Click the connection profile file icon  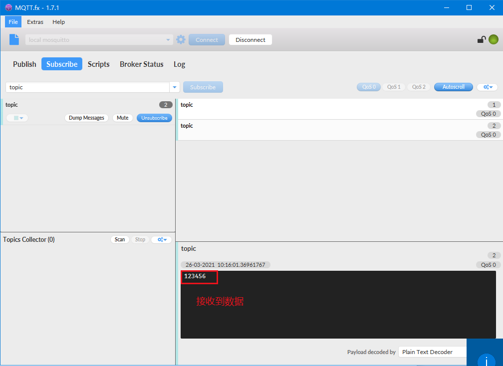pos(14,40)
